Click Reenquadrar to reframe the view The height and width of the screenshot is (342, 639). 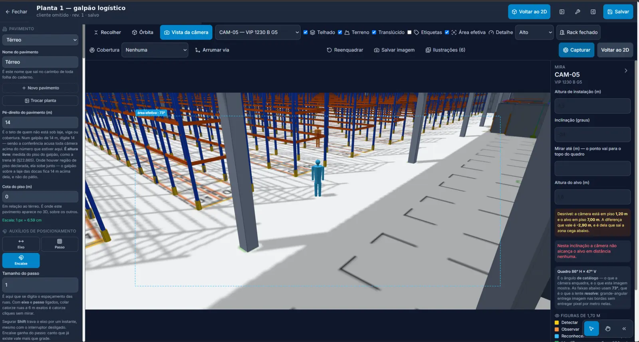click(x=345, y=50)
